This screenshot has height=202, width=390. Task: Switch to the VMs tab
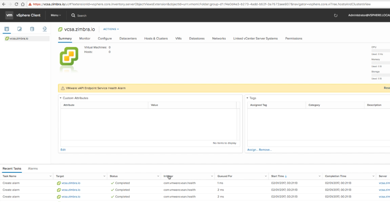(178, 39)
